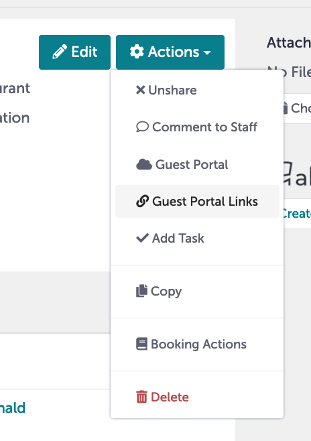The height and width of the screenshot is (441, 311).
Task: Click the speech bubble icon for Comment to Staff
Action: (142, 127)
